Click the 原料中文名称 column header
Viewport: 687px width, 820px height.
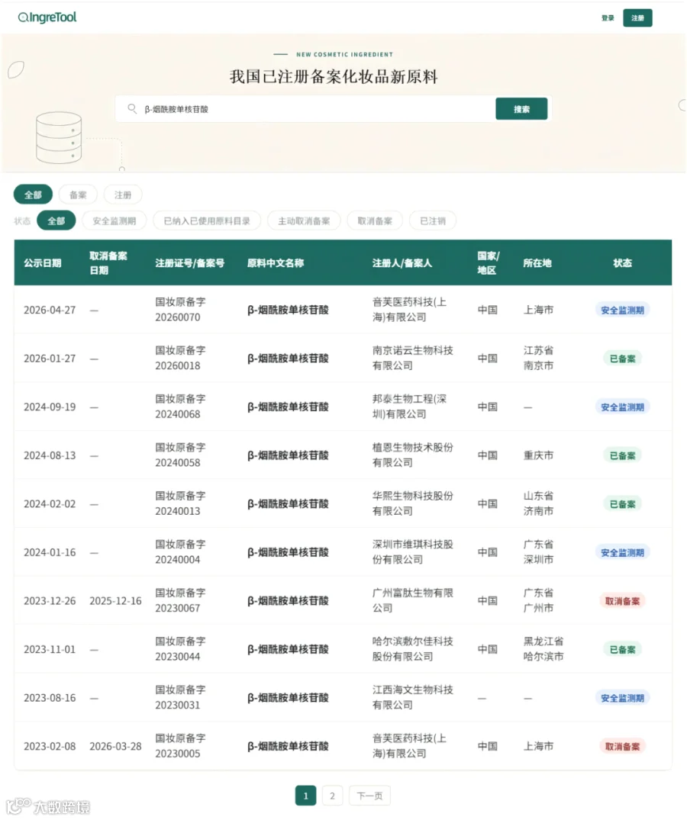[x=276, y=263]
